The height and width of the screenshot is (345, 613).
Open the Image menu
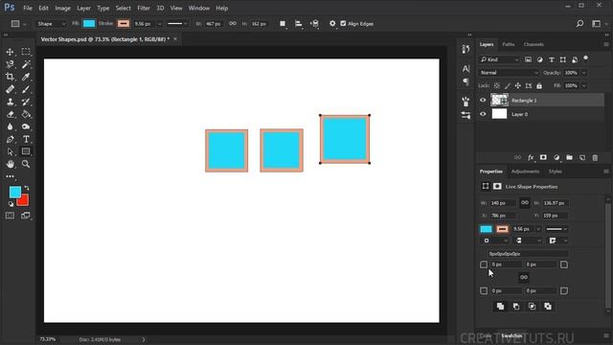point(62,8)
